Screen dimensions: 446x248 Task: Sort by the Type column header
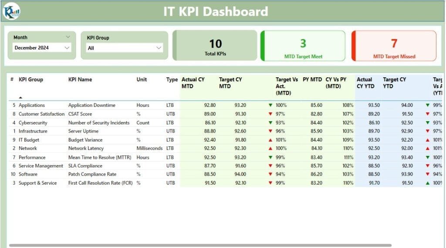pyautogui.click(x=172, y=79)
